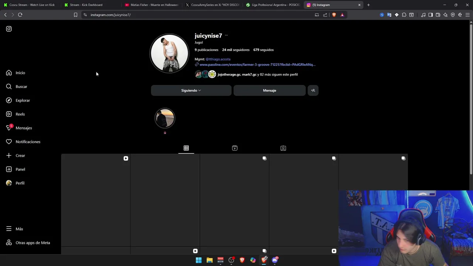Open Brave Rewards triangle icon
This screenshot has width=473, height=266.
tap(342, 15)
